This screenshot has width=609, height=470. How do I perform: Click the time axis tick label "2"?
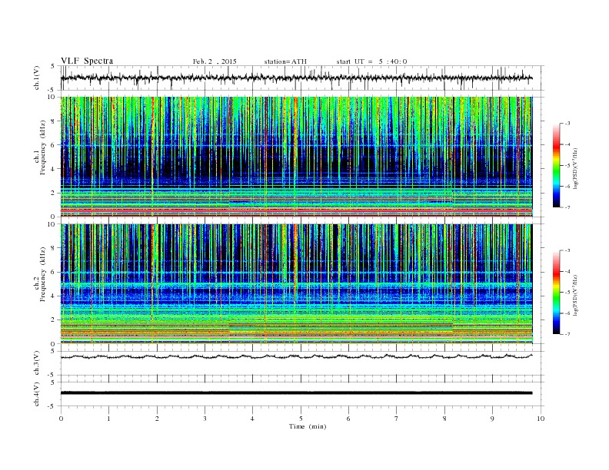(157, 419)
